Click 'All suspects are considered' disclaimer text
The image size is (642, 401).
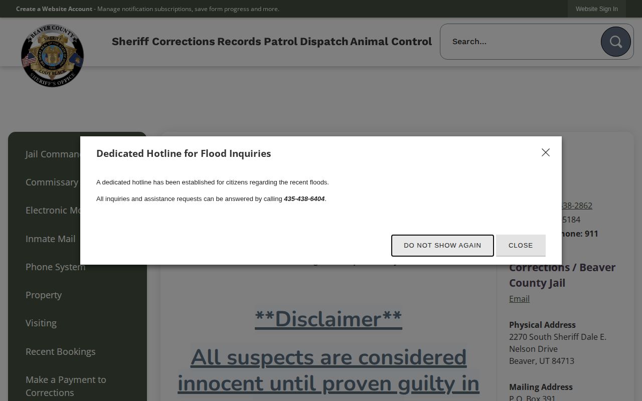(329, 357)
